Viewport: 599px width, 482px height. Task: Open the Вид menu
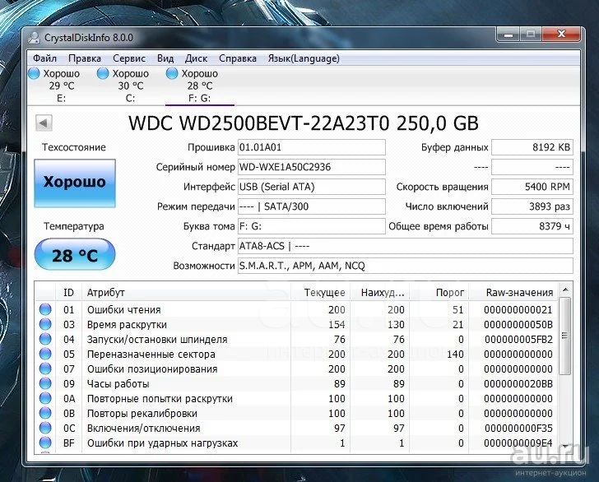point(165,58)
